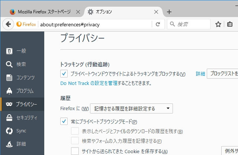Open 一般 settings via its sidebar icon
238x155 pixels.
coord(9,51)
